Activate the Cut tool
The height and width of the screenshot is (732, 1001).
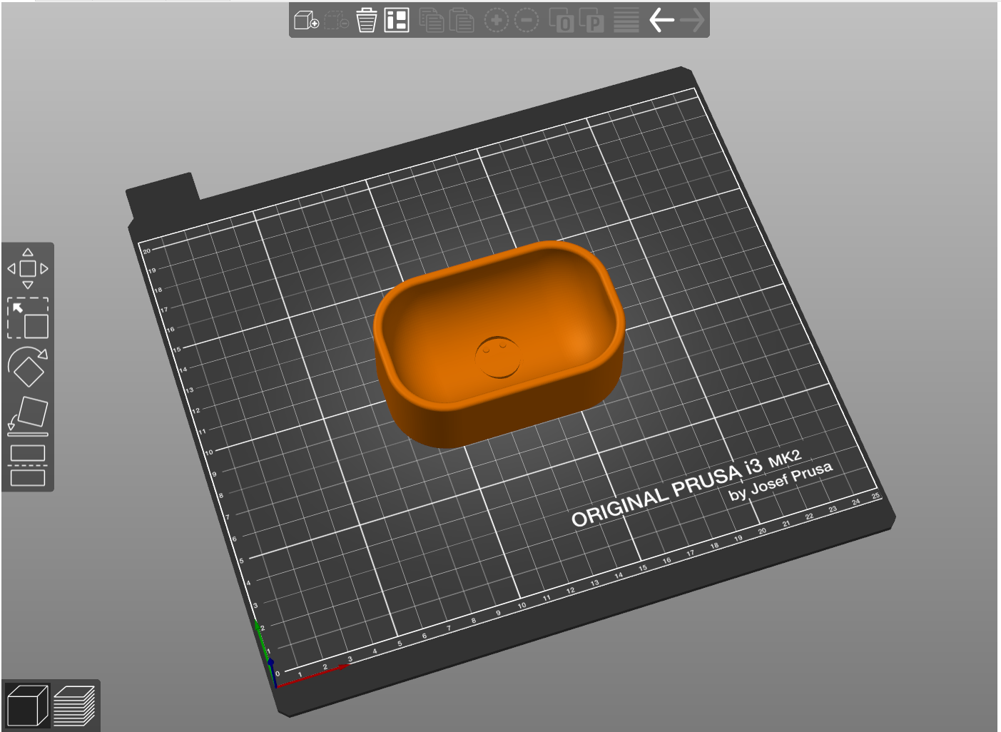click(x=28, y=465)
